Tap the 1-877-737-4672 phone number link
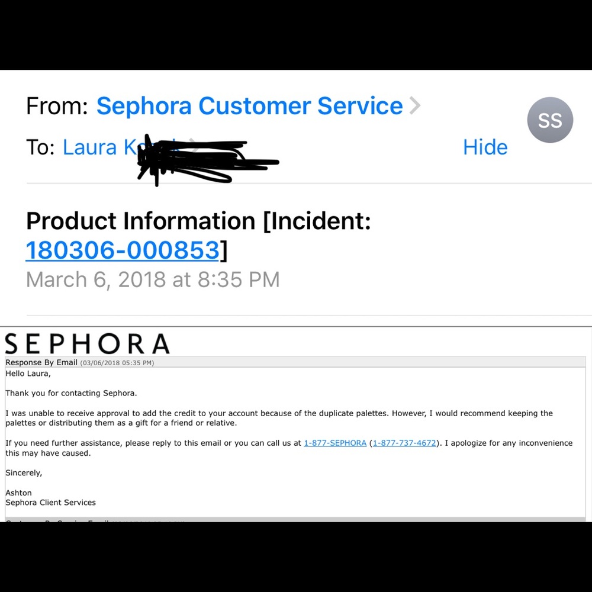 coord(404,443)
